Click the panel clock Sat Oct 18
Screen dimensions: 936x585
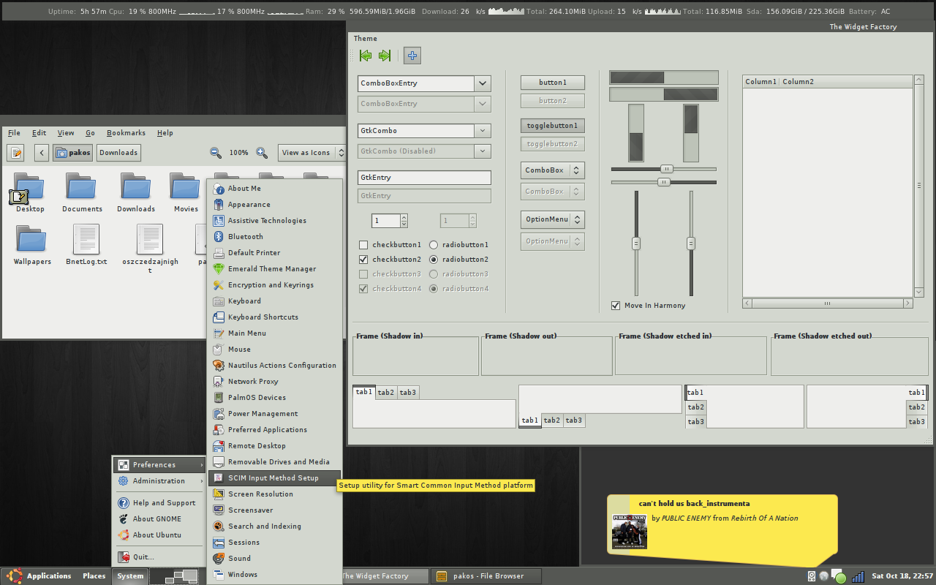902,576
